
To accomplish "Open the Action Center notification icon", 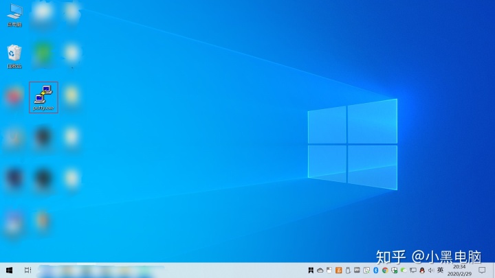I will coord(482,270).
